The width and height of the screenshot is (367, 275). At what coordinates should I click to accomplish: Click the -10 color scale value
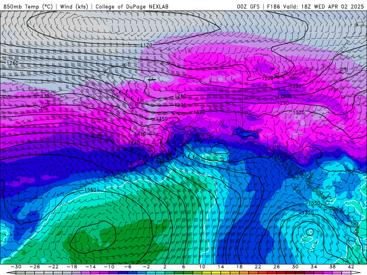click(x=109, y=267)
